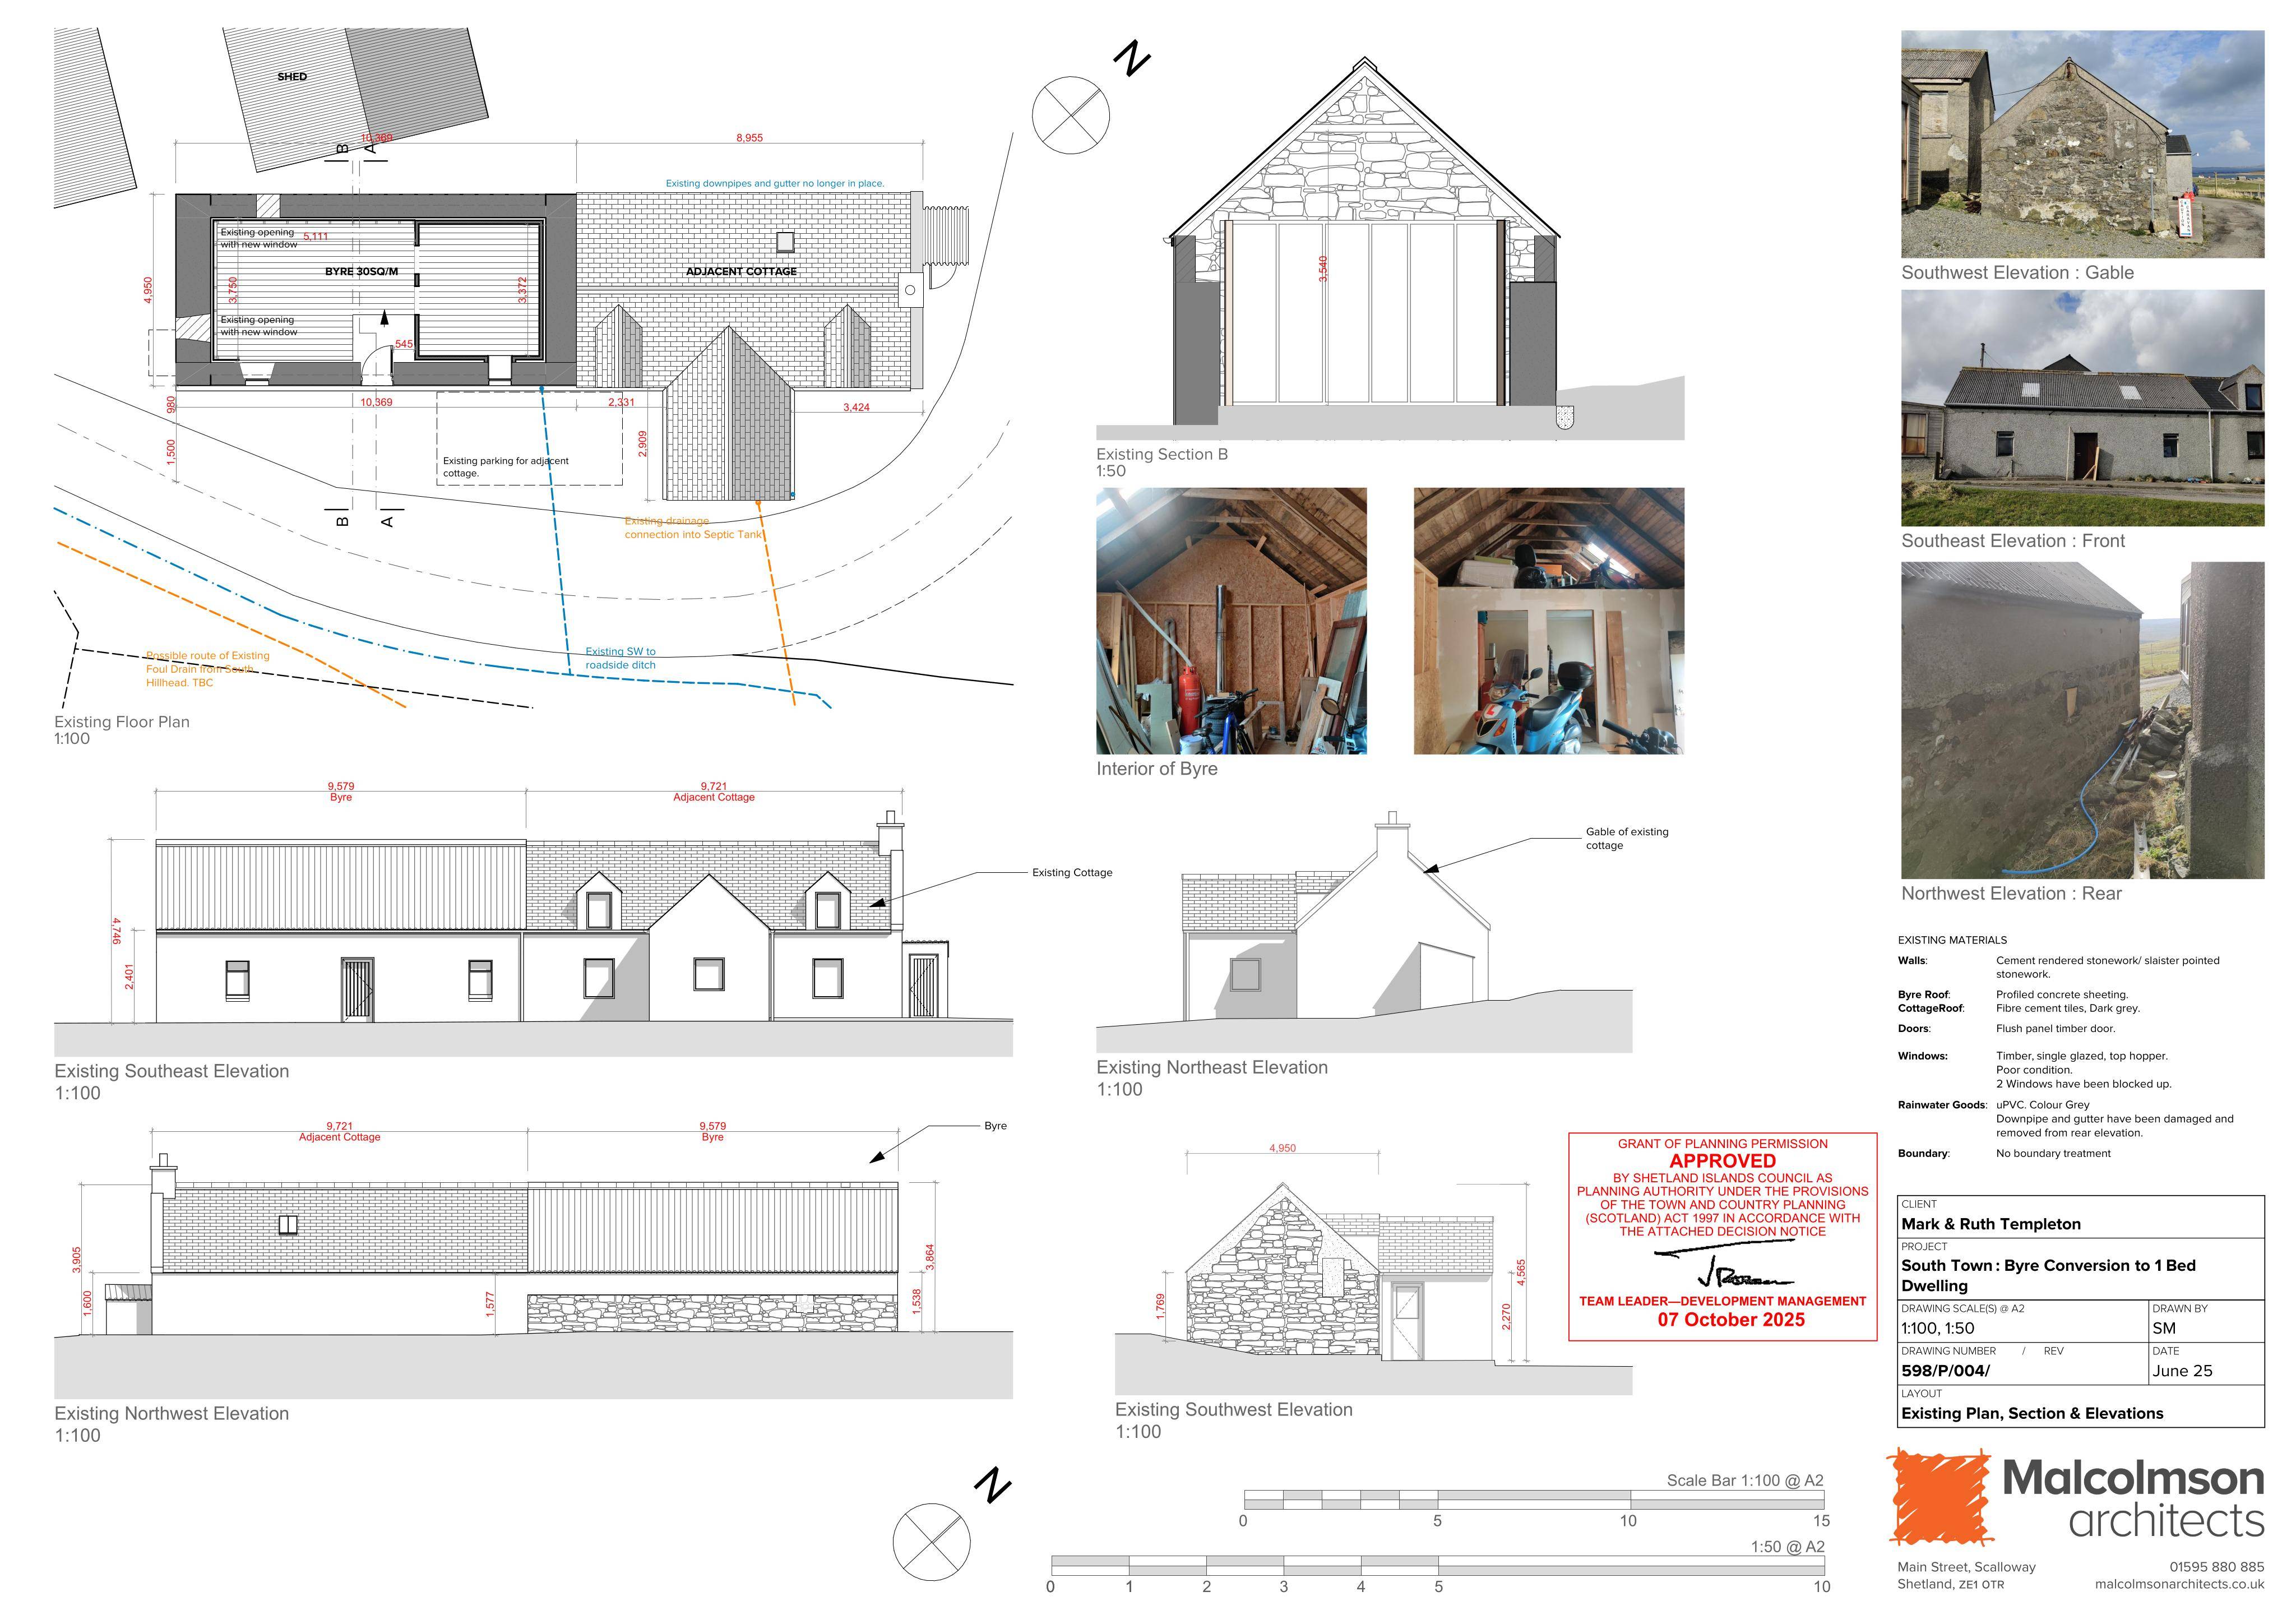Click the Southeast Elevation Front photo
The width and height of the screenshot is (2296, 1624).
[2082, 408]
